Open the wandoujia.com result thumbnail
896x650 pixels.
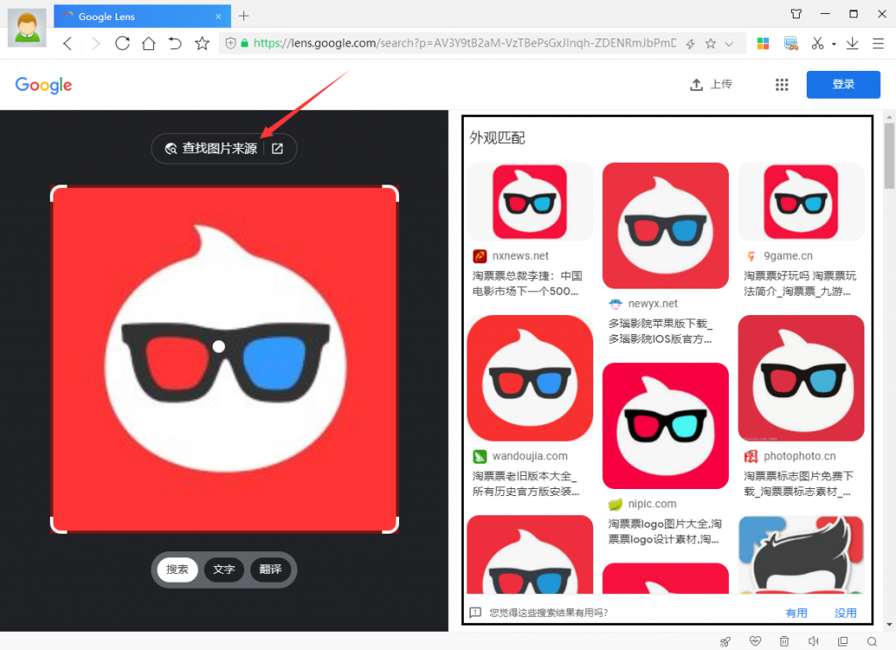(x=529, y=378)
